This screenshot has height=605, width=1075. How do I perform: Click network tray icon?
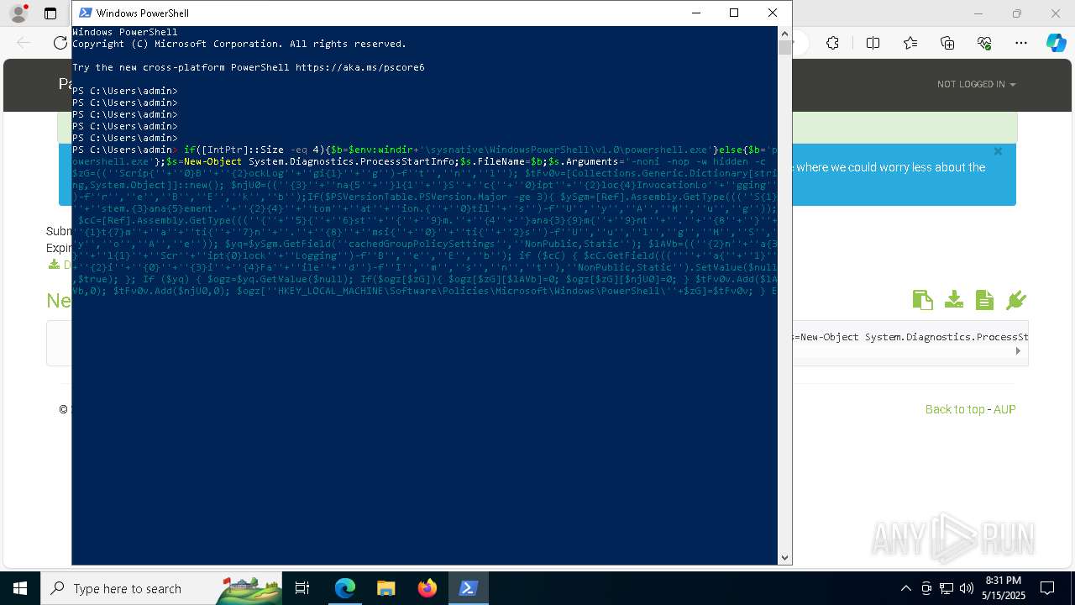pyautogui.click(x=947, y=588)
